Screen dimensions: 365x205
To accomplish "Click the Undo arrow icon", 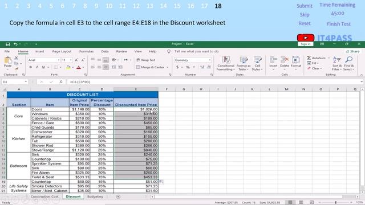I will pyautogui.click(x=15, y=44).
